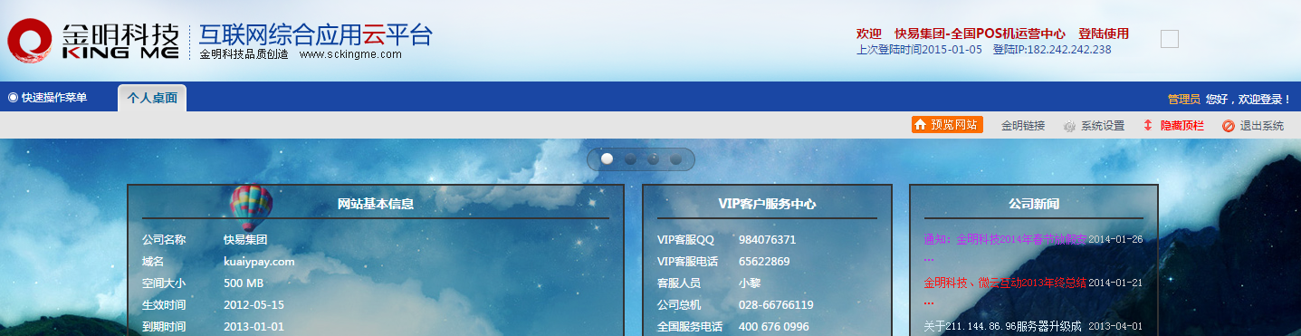The width and height of the screenshot is (1301, 336).
Task: Click the domain value kuaiypay.com
Action: [259, 262]
